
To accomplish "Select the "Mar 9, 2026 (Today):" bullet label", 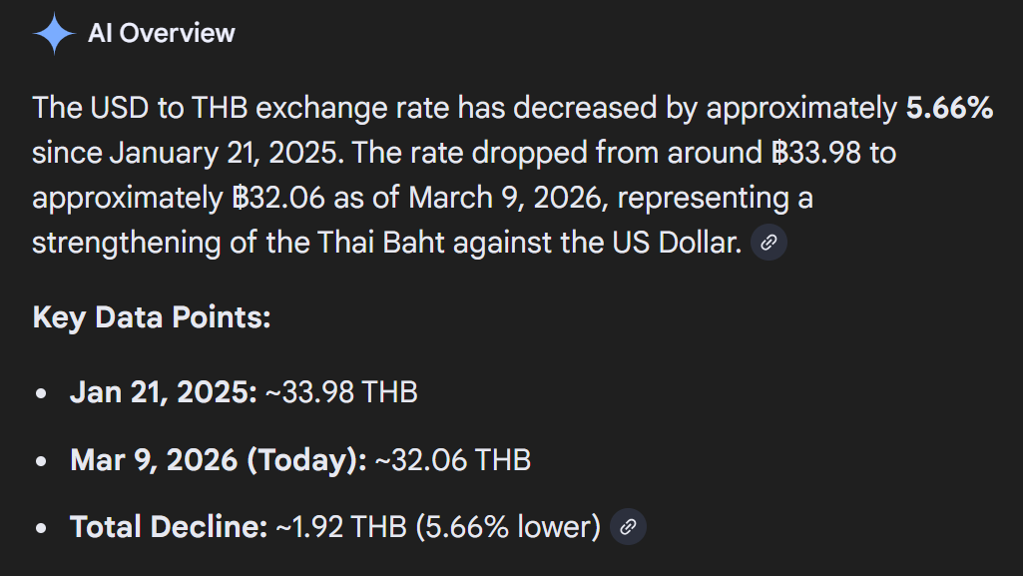I will click(218, 460).
